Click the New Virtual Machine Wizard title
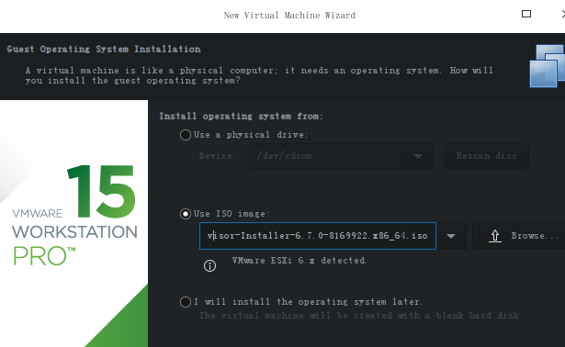 click(x=289, y=15)
